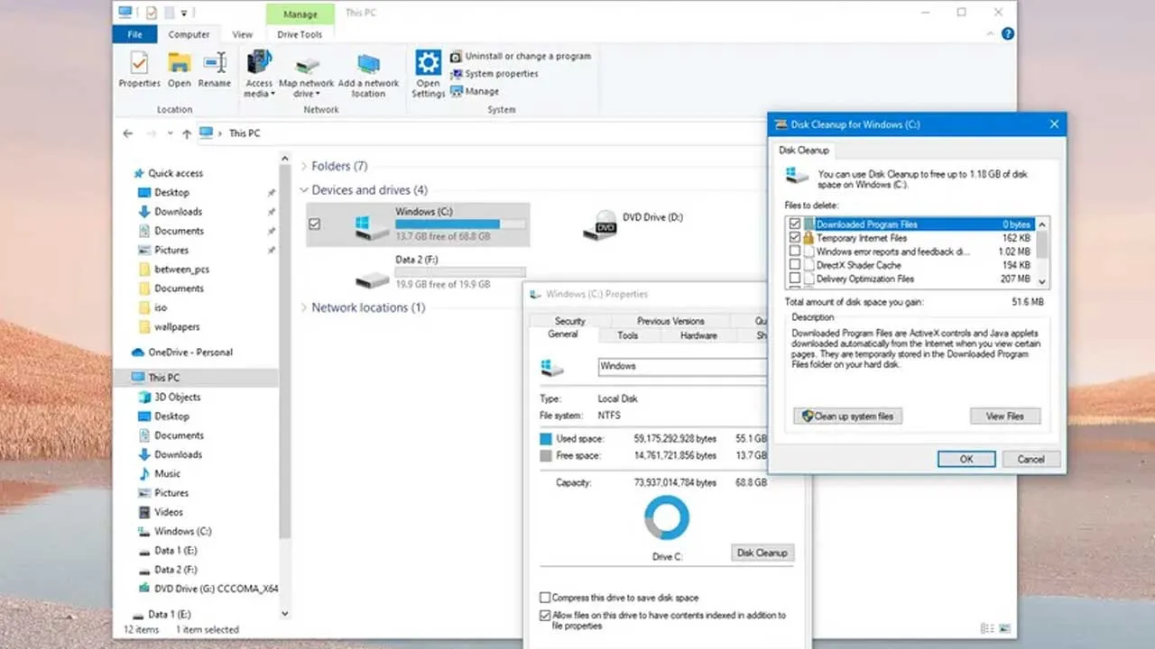The width and height of the screenshot is (1155, 649).
Task: Uncheck Allow files on this drive indexed
Action: [x=545, y=616]
